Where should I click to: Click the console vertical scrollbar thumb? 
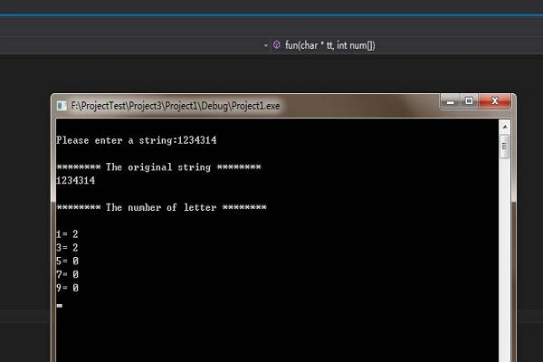505,146
